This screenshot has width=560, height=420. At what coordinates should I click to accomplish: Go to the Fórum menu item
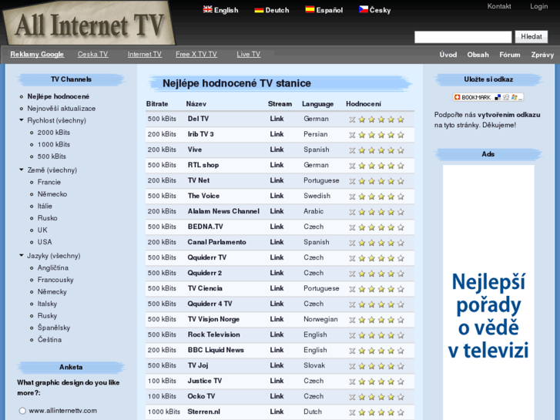510,55
